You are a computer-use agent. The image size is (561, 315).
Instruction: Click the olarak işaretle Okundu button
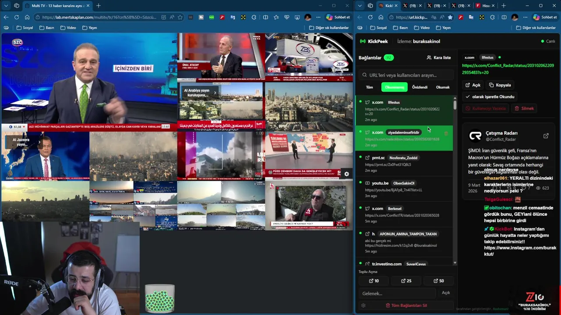tap(490, 97)
